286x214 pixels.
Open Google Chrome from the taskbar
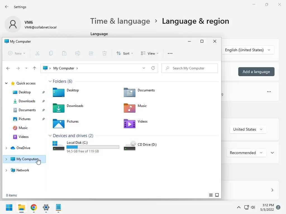34,207
